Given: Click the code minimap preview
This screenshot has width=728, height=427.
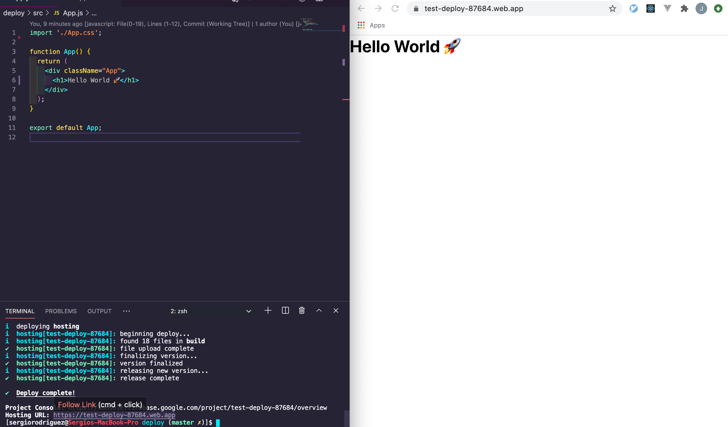Looking at the screenshot, I should pyautogui.click(x=311, y=24).
